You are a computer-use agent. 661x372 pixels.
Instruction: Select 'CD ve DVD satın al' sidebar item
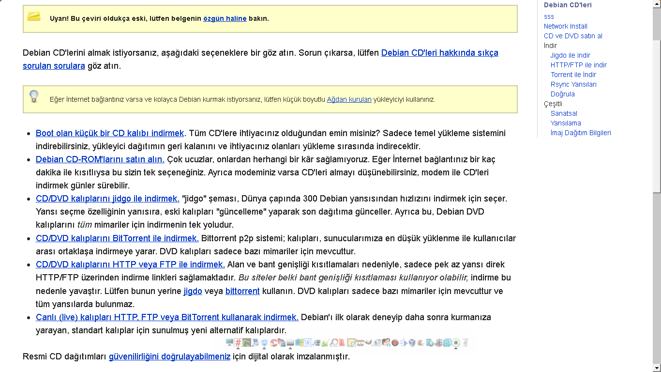click(573, 36)
